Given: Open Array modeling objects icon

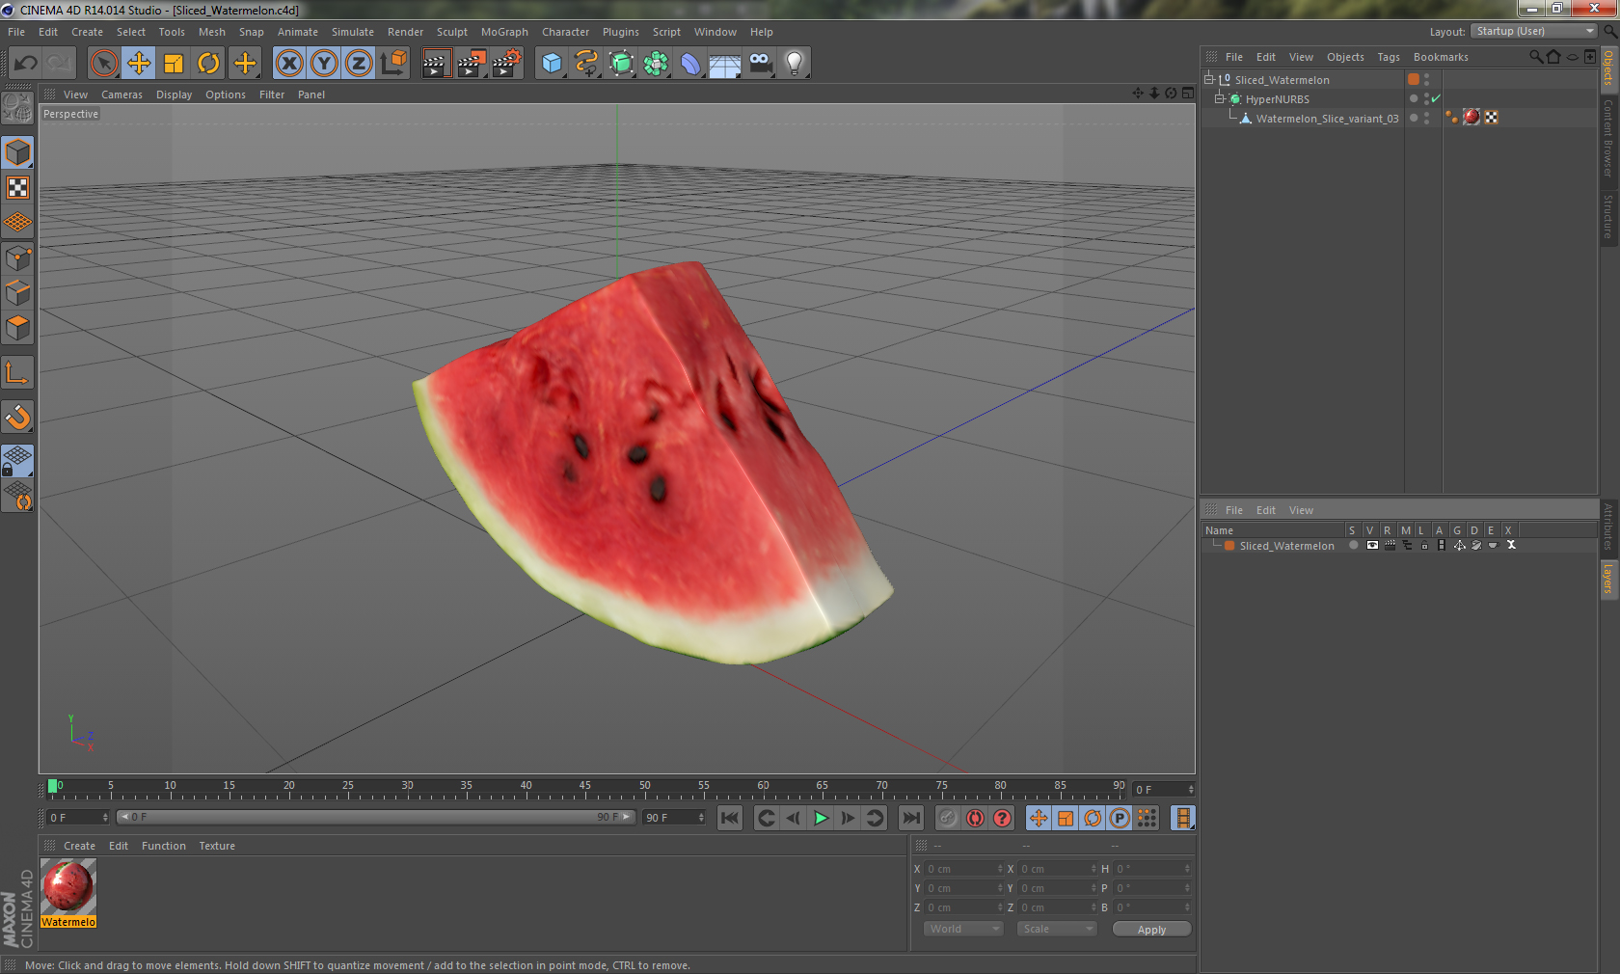Looking at the screenshot, I should click(656, 64).
